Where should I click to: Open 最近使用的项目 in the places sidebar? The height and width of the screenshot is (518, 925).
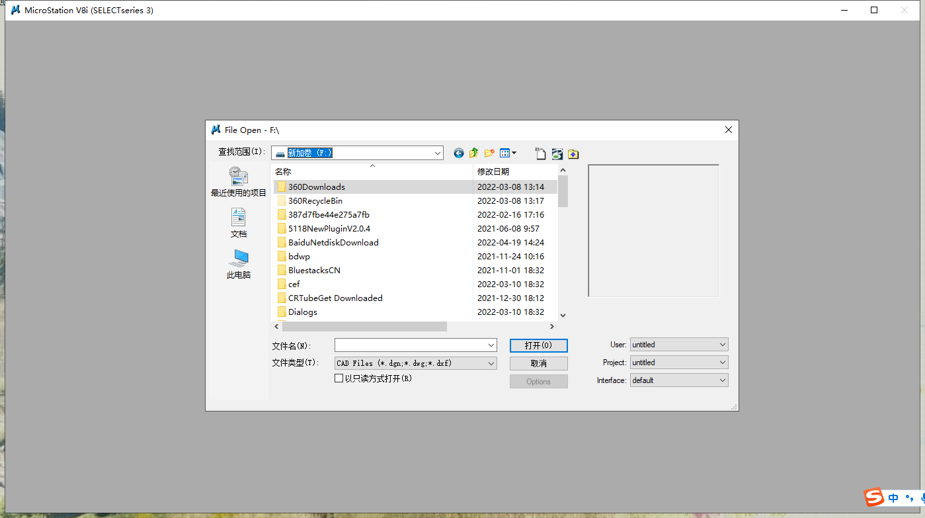(238, 182)
